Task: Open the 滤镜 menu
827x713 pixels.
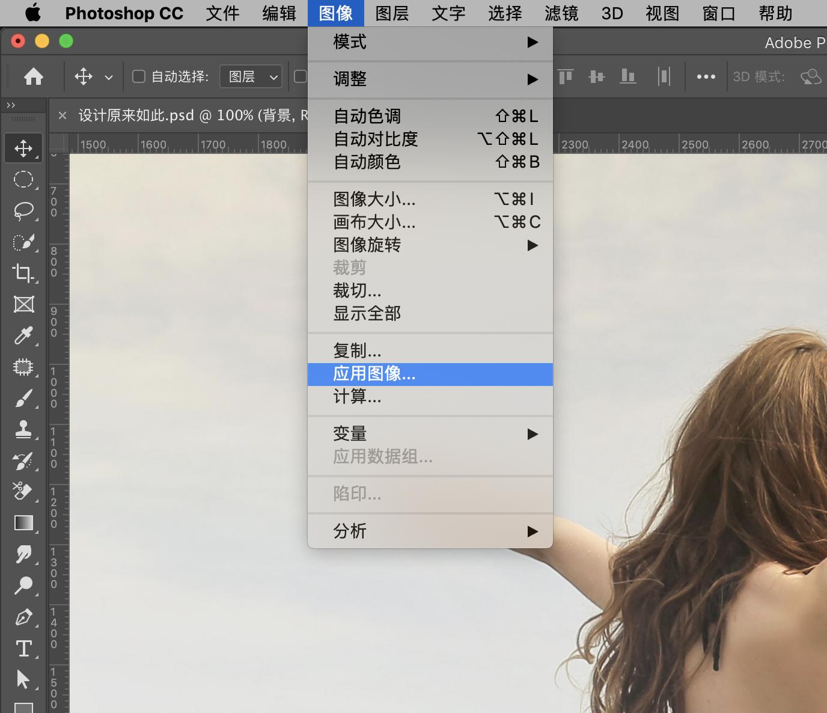Action: (x=560, y=13)
